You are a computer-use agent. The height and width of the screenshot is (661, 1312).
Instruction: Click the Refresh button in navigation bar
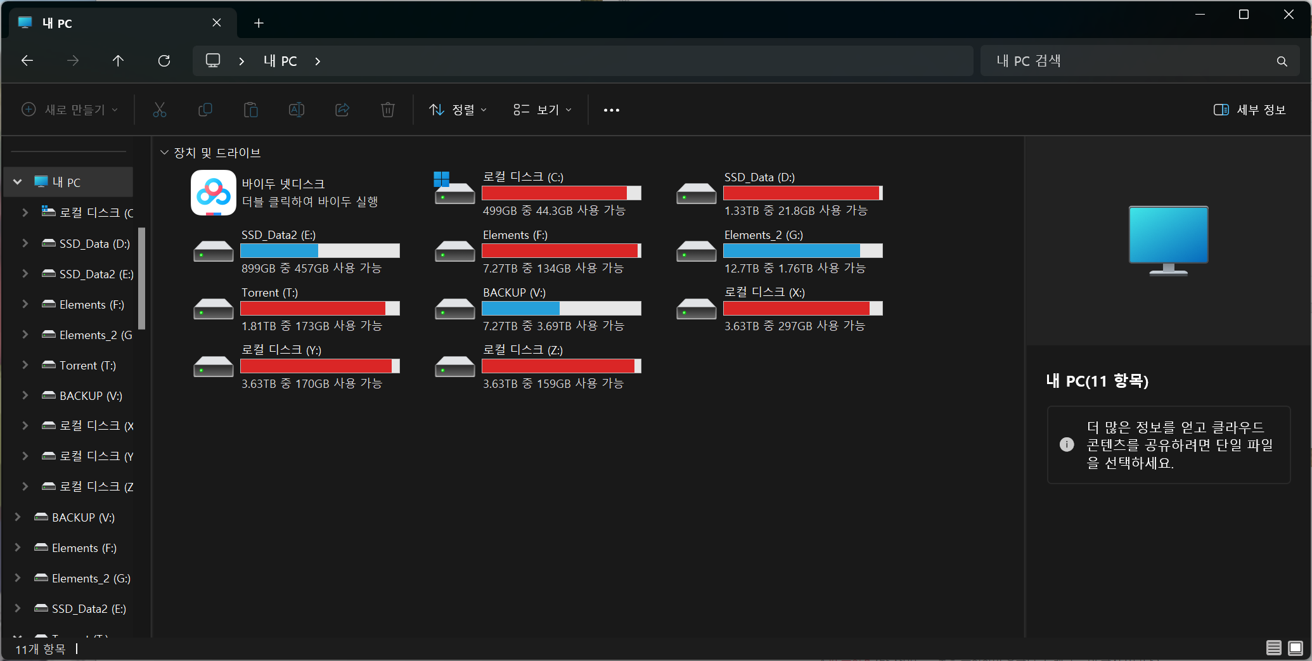[164, 61]
